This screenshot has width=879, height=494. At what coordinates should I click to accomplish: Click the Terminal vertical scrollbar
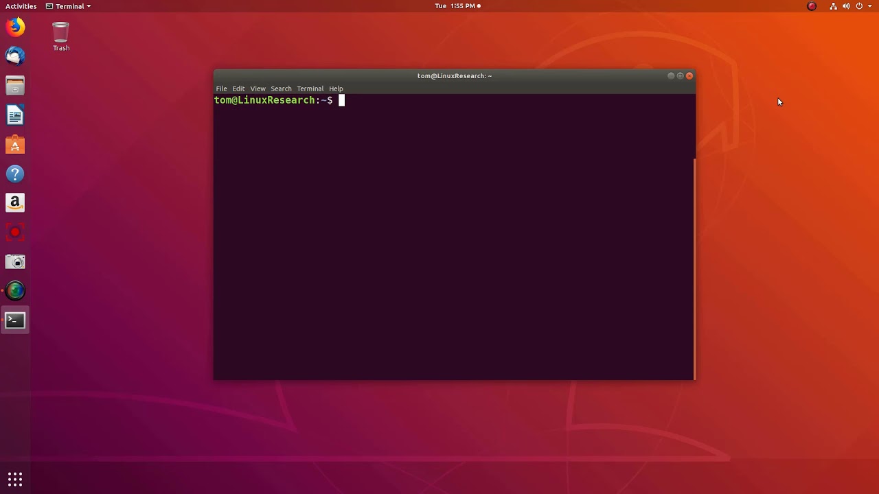coord(694,268)
